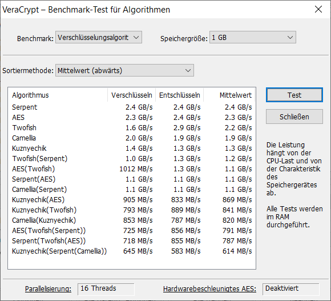
Task: Click the 2.0 GB/s Camellia encryption value
Action: tap(139, 138)
